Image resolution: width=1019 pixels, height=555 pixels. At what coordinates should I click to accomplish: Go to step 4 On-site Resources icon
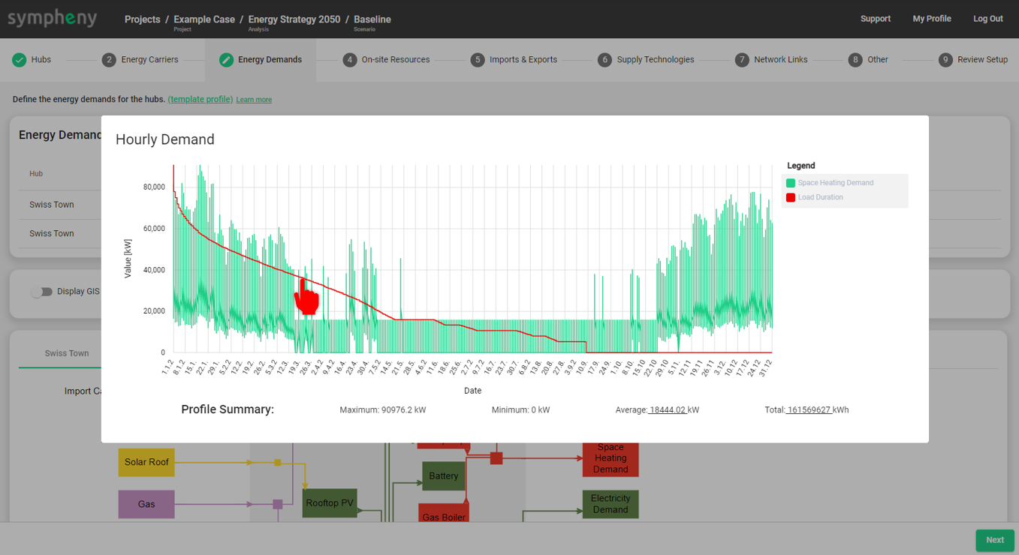coord(350,60)
